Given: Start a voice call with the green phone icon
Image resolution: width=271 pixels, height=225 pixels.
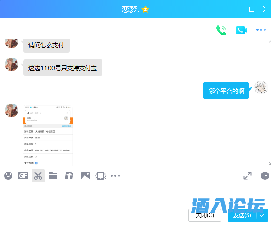Looking at the screenshot, I should tap(221, 30).
